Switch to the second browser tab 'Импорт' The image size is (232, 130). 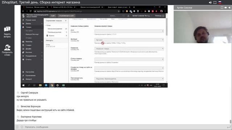(x=63, y=7)
